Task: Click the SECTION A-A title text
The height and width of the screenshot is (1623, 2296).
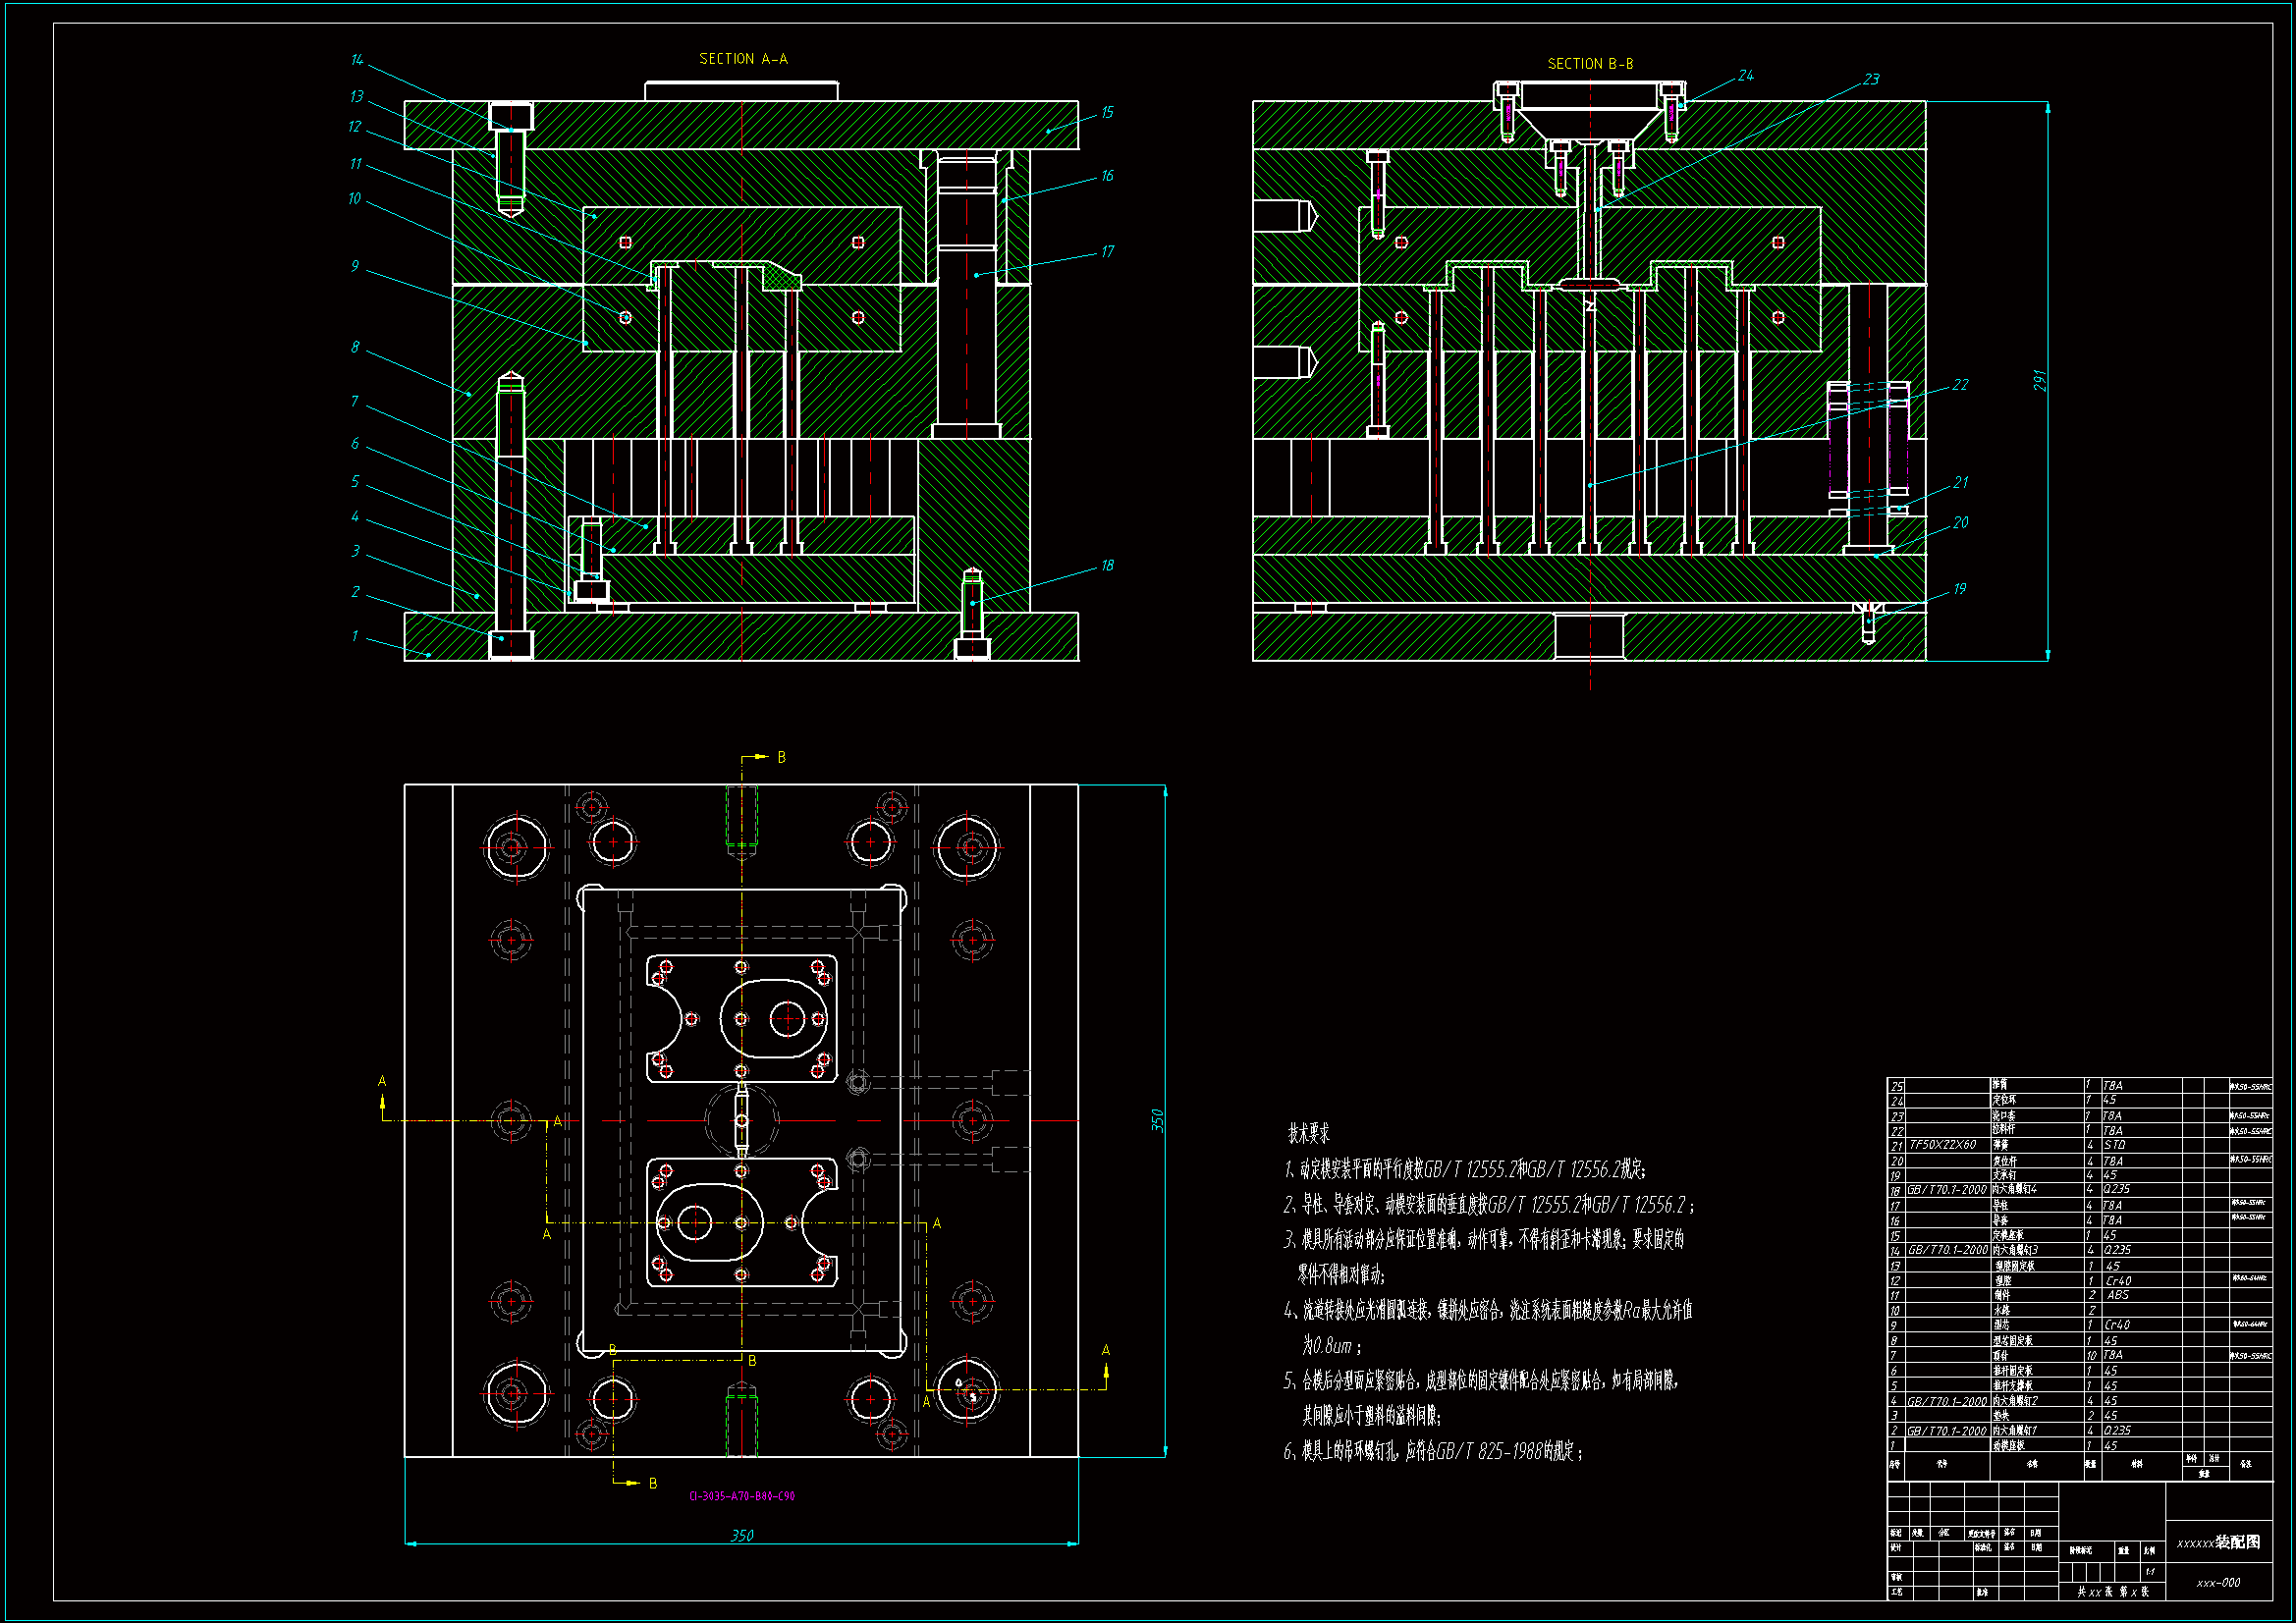Action: coord(743,59)
